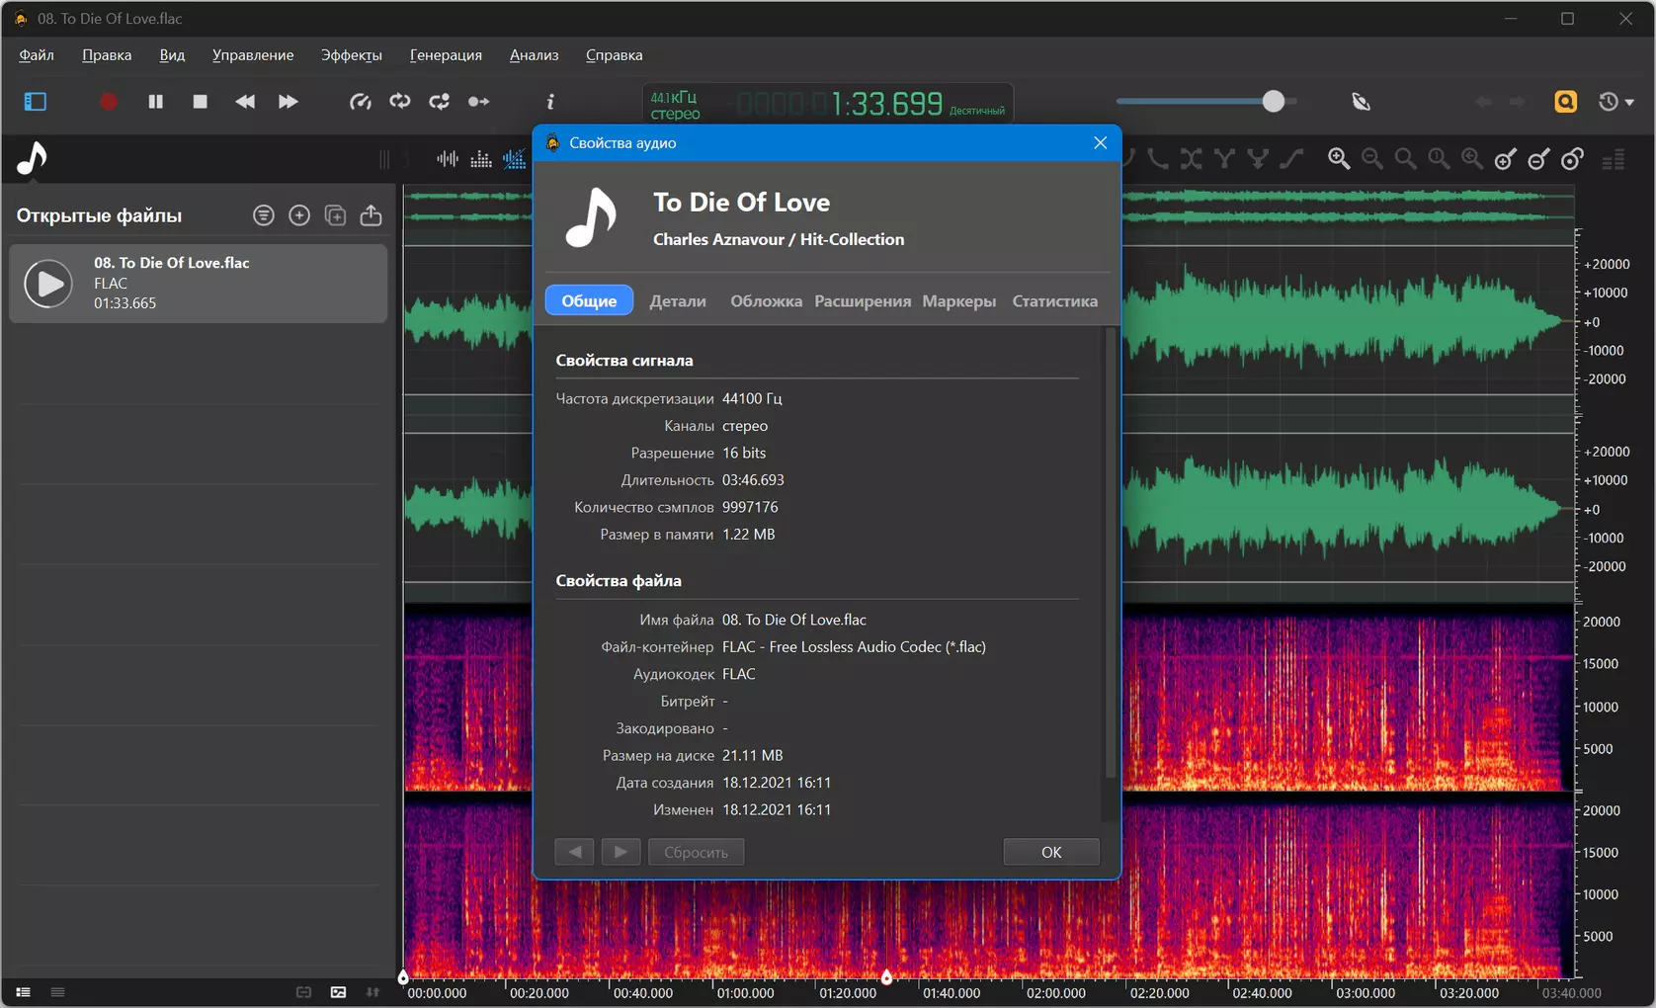Pause audio playback
Screen dimensions: 1656x1008
coord(155,102)
